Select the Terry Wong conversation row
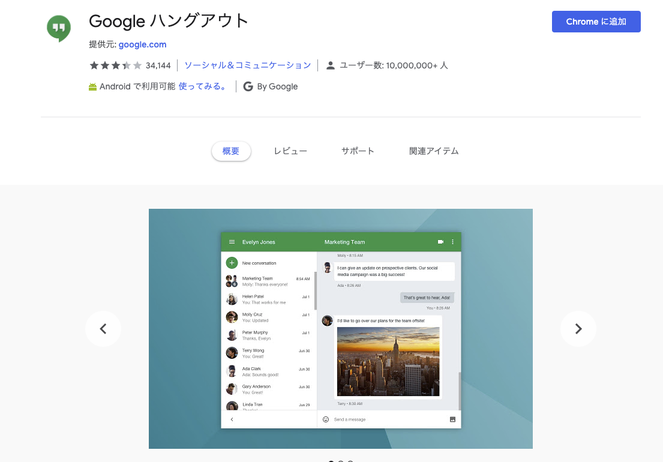This screenshot has height=462, width=663. 268,353
